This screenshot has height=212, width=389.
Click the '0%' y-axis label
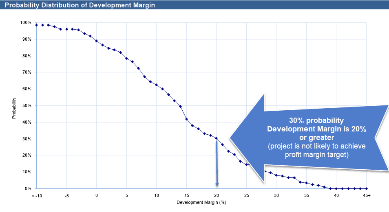28,188
